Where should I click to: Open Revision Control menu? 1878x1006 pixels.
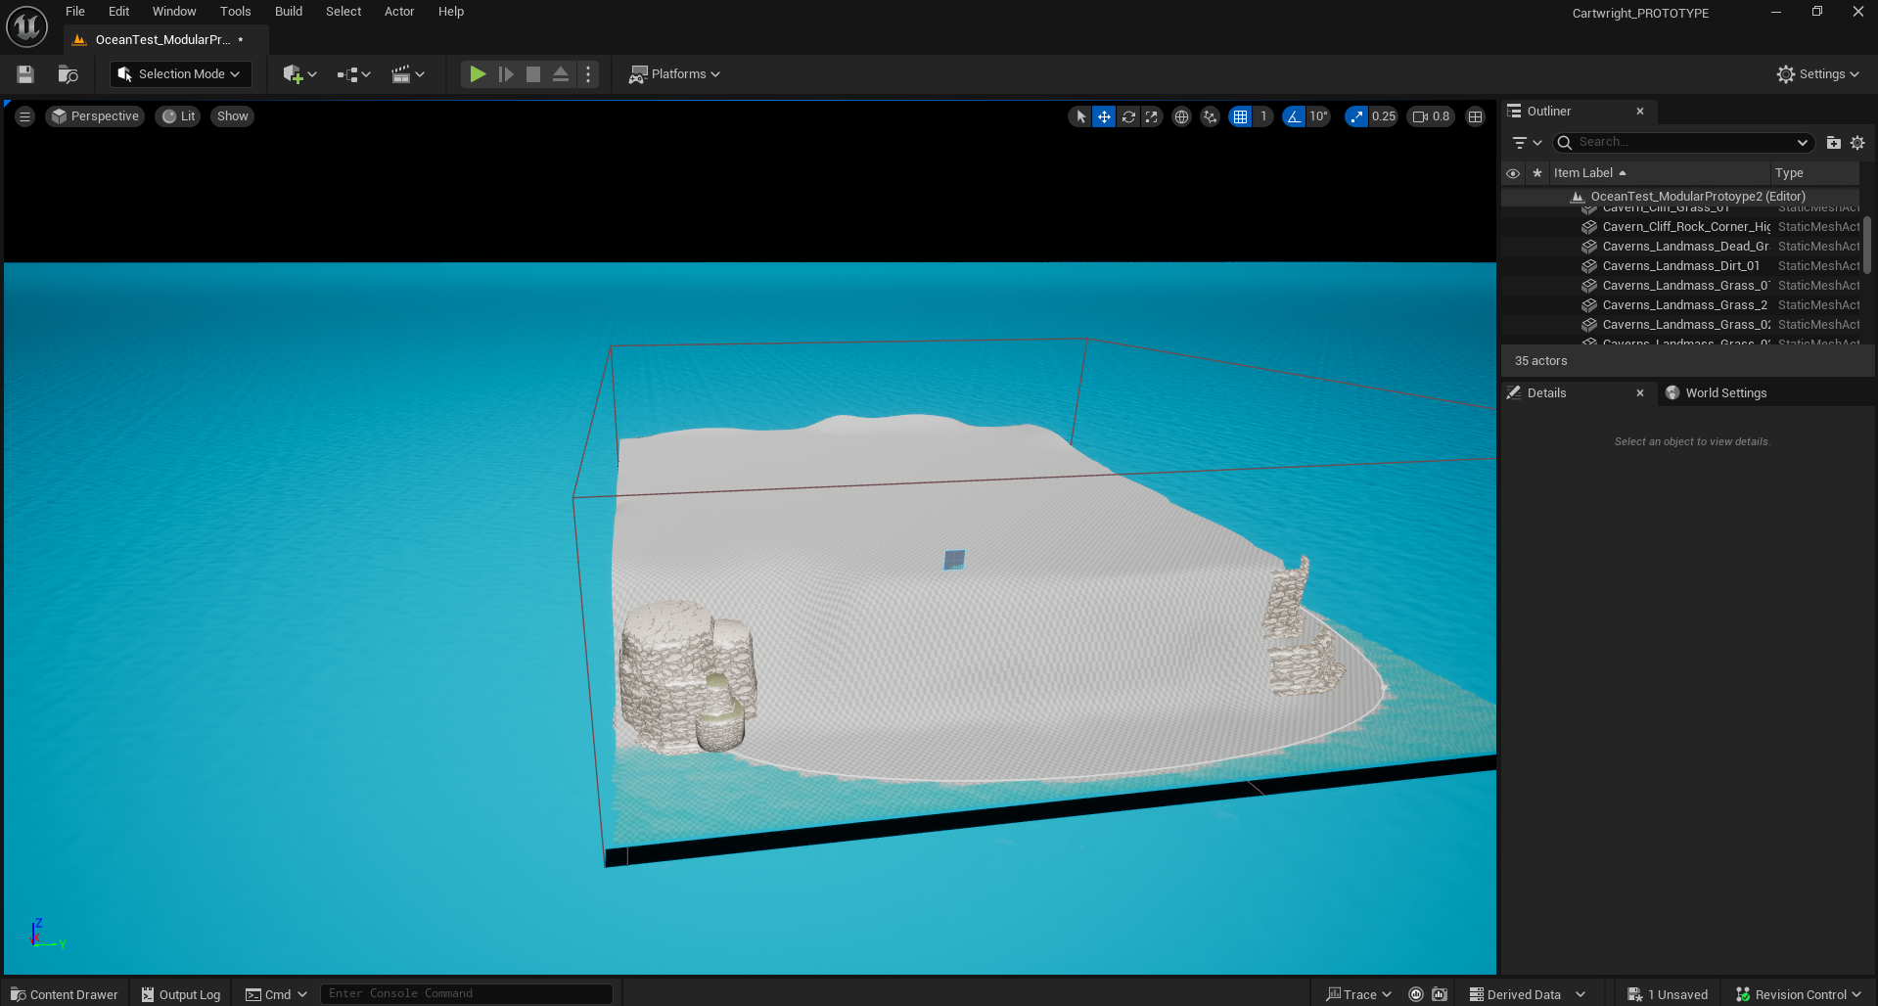[1799, 994]
